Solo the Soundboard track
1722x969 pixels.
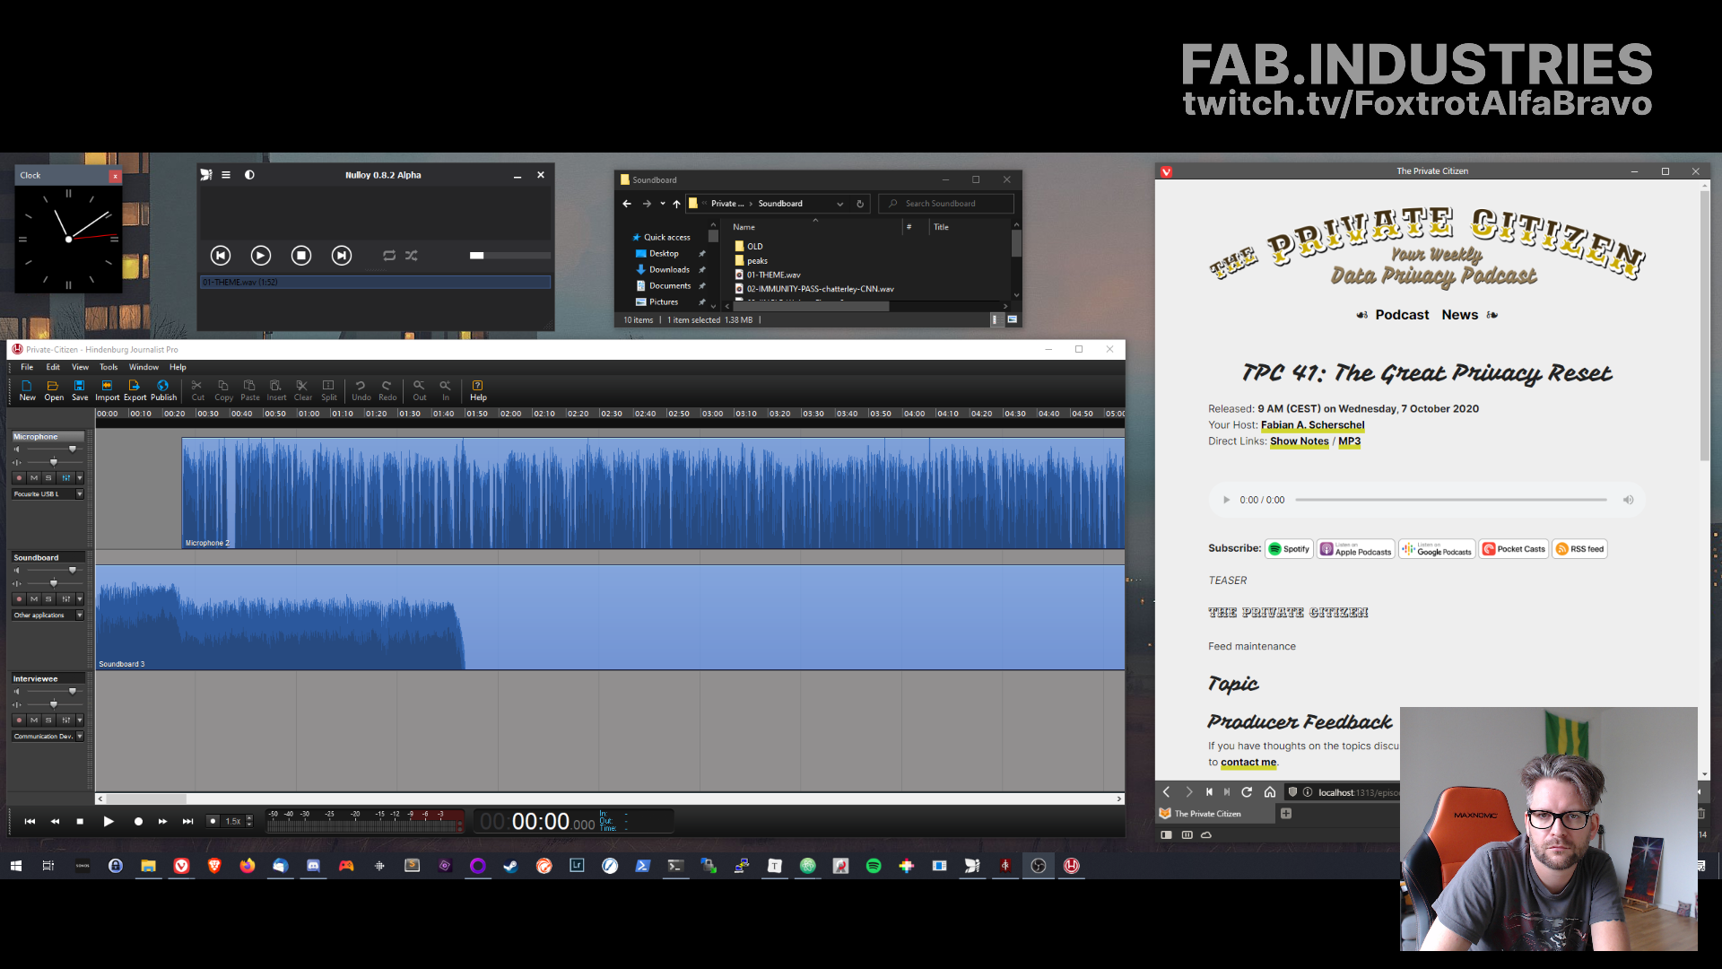[x=49, y=599]
